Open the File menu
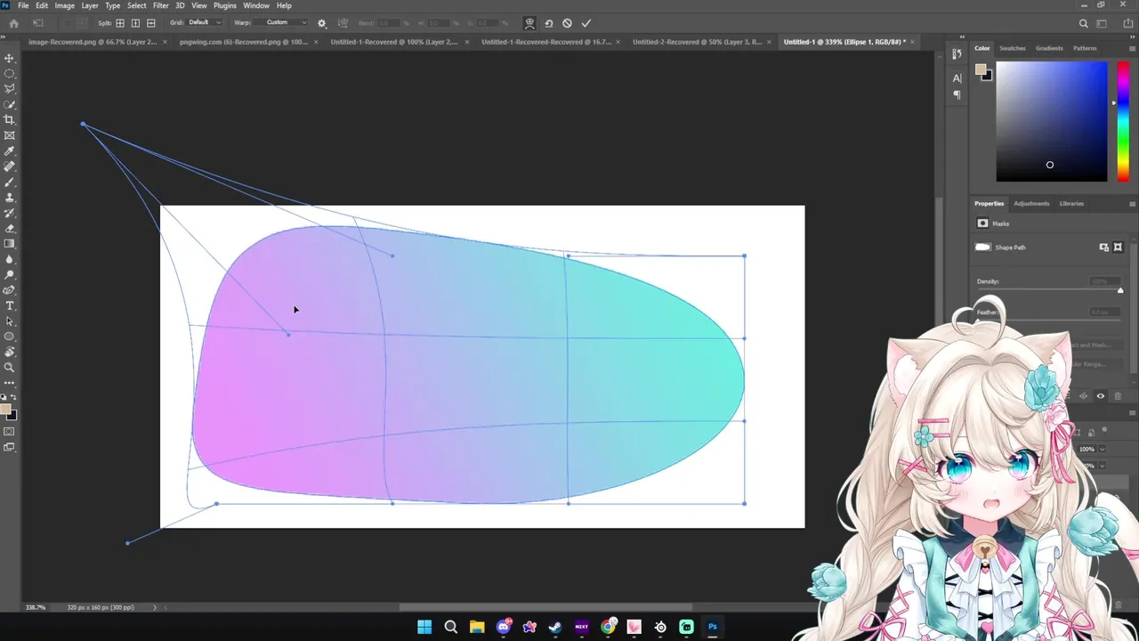The image size is (1139, 641). [x=23, y=5]
